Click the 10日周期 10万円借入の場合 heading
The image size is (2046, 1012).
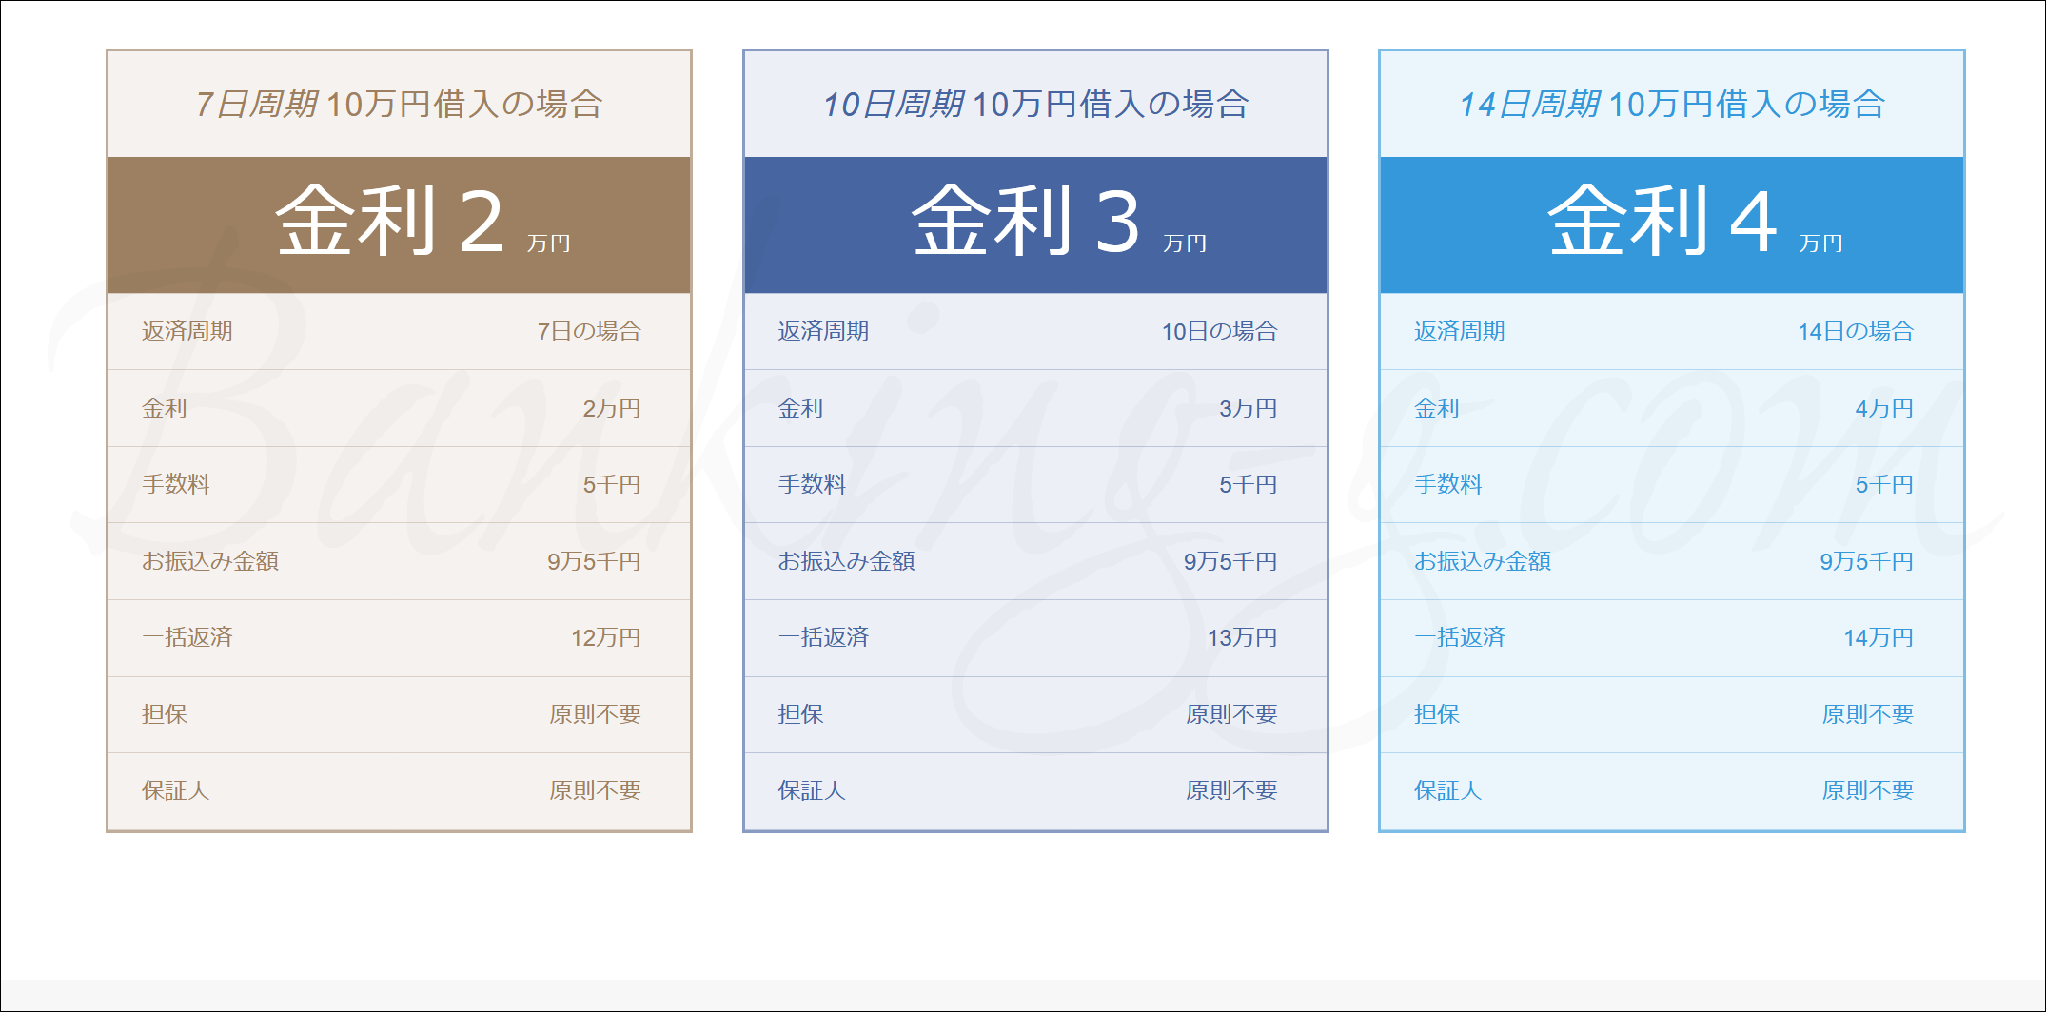coord(1034,104)
